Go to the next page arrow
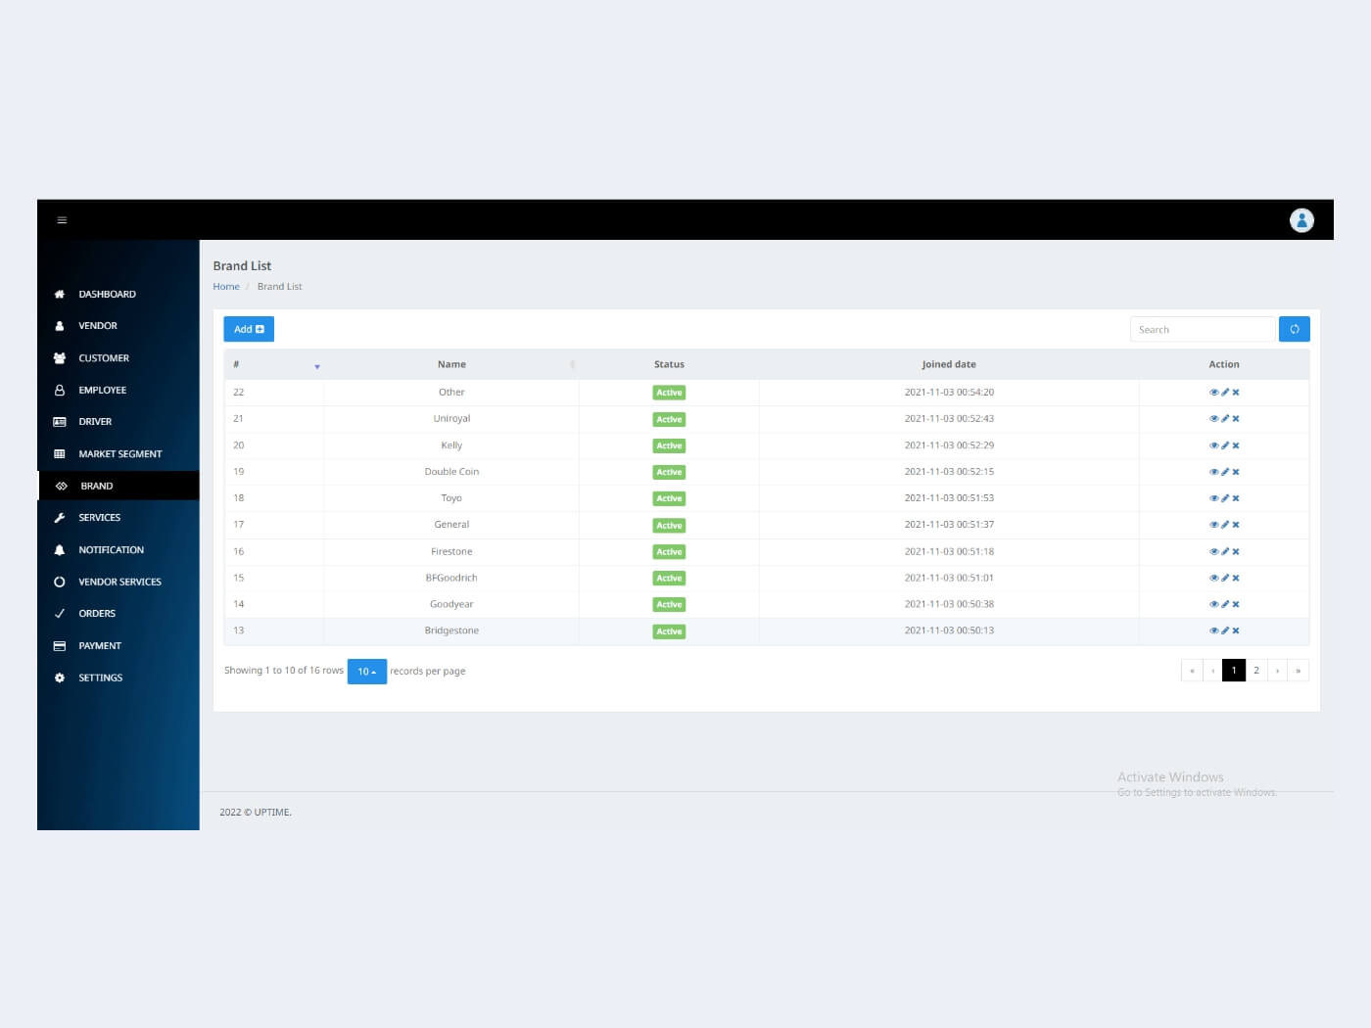1371x1028 pixels. point(1278,671)
